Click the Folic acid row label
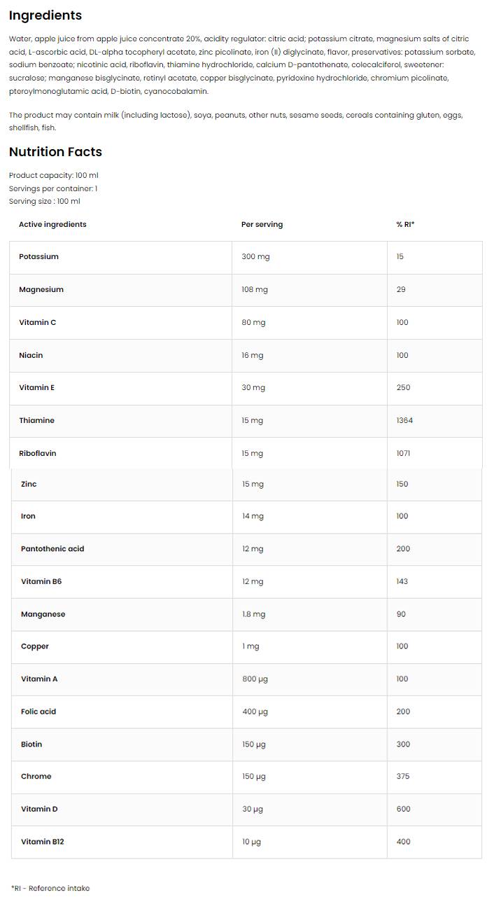This screenshot has width=494, height=902. point(38,712)
